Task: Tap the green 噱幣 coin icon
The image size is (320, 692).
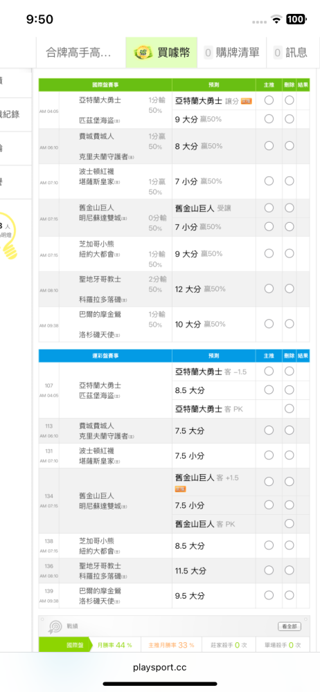Action: click(143, 53)
